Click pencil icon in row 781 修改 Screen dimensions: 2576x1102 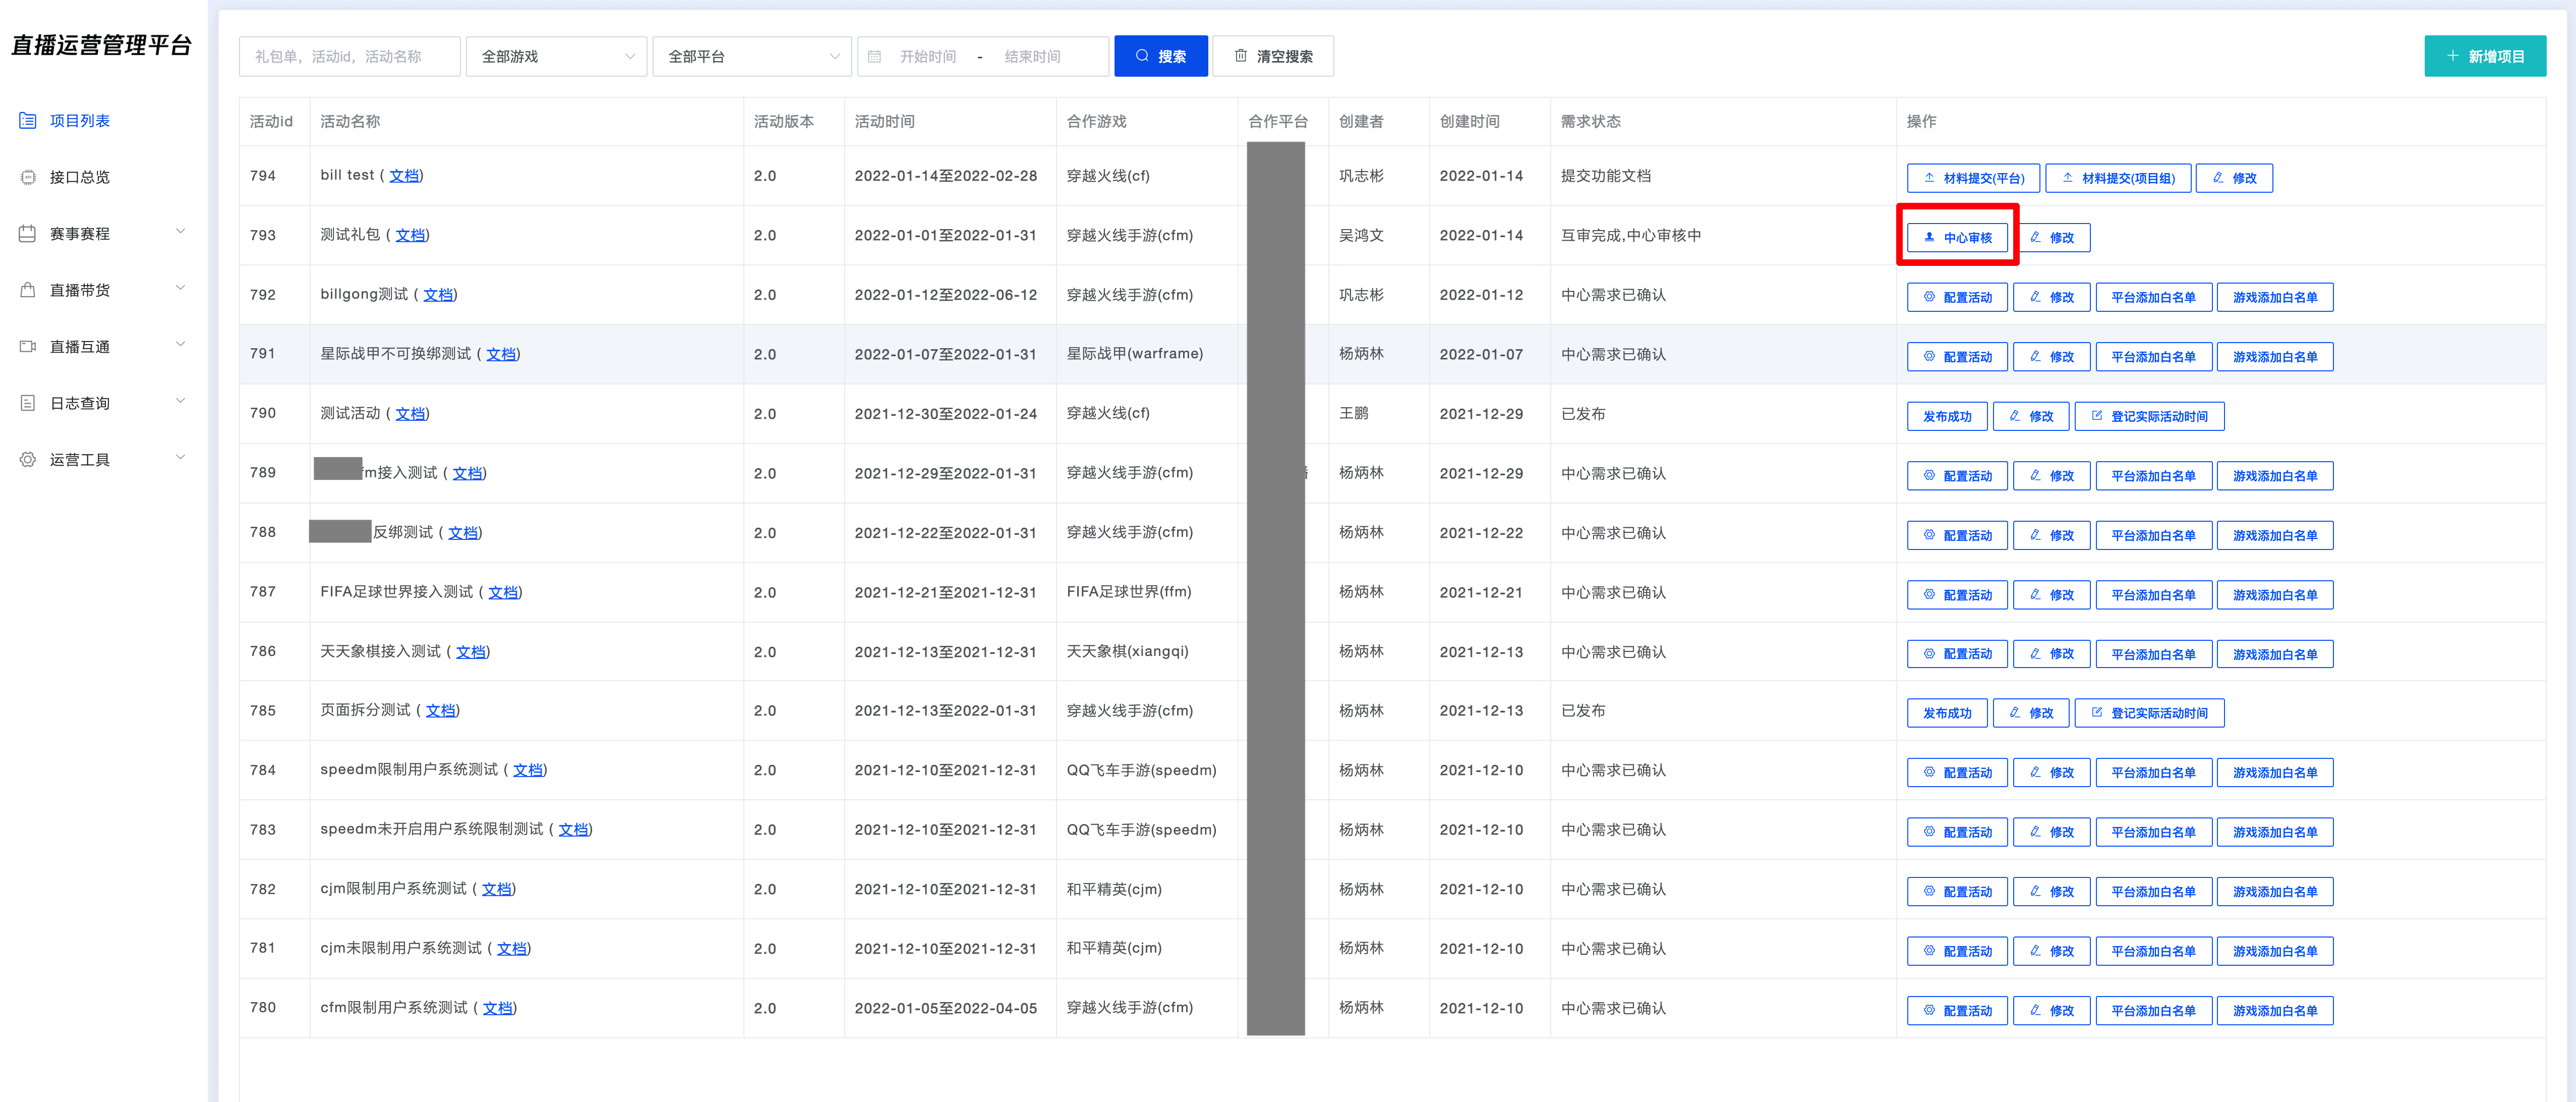[2035, 951]
